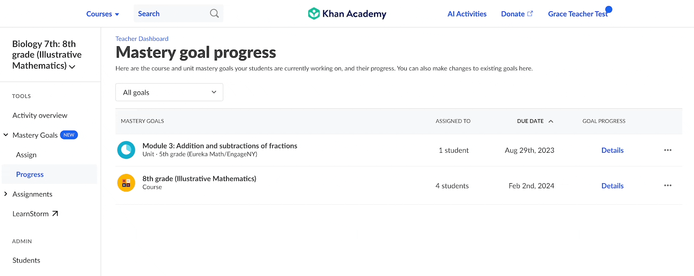Click the Khan Academy logo
The height and width of the screenshot is (276, 694).
347,13
